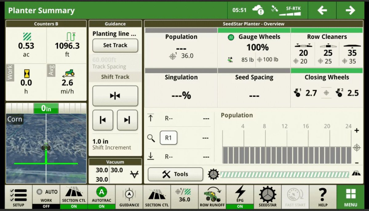
Task: Toggle AUTO work recording
Action: click(x=46, y=197)
